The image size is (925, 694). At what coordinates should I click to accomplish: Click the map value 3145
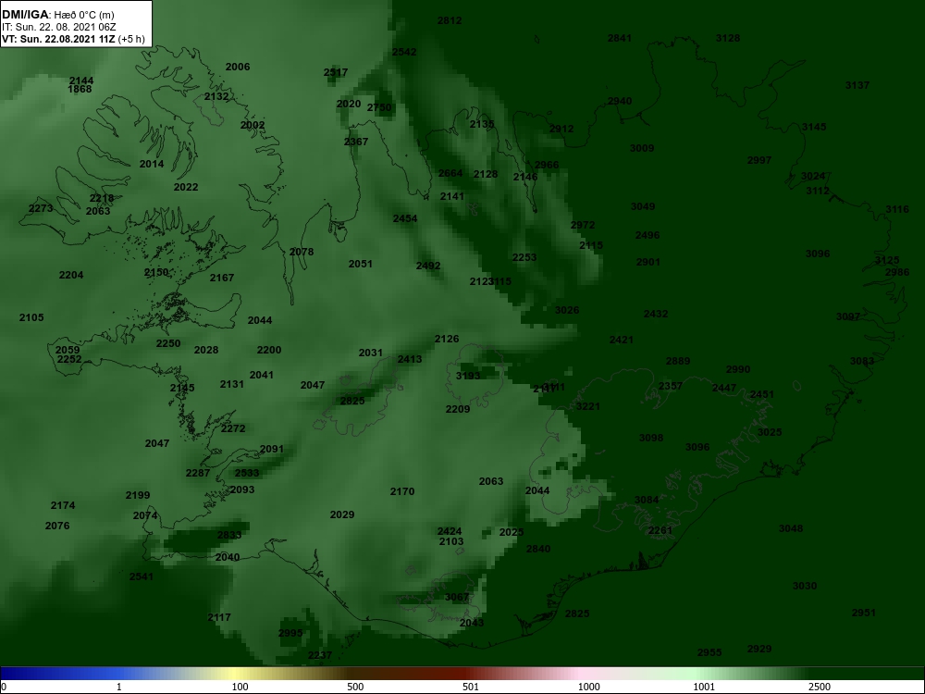click(814, 127)
